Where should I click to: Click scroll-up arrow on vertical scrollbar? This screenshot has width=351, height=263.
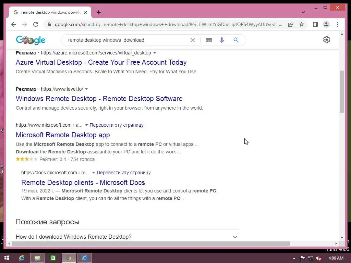point(342,34)
